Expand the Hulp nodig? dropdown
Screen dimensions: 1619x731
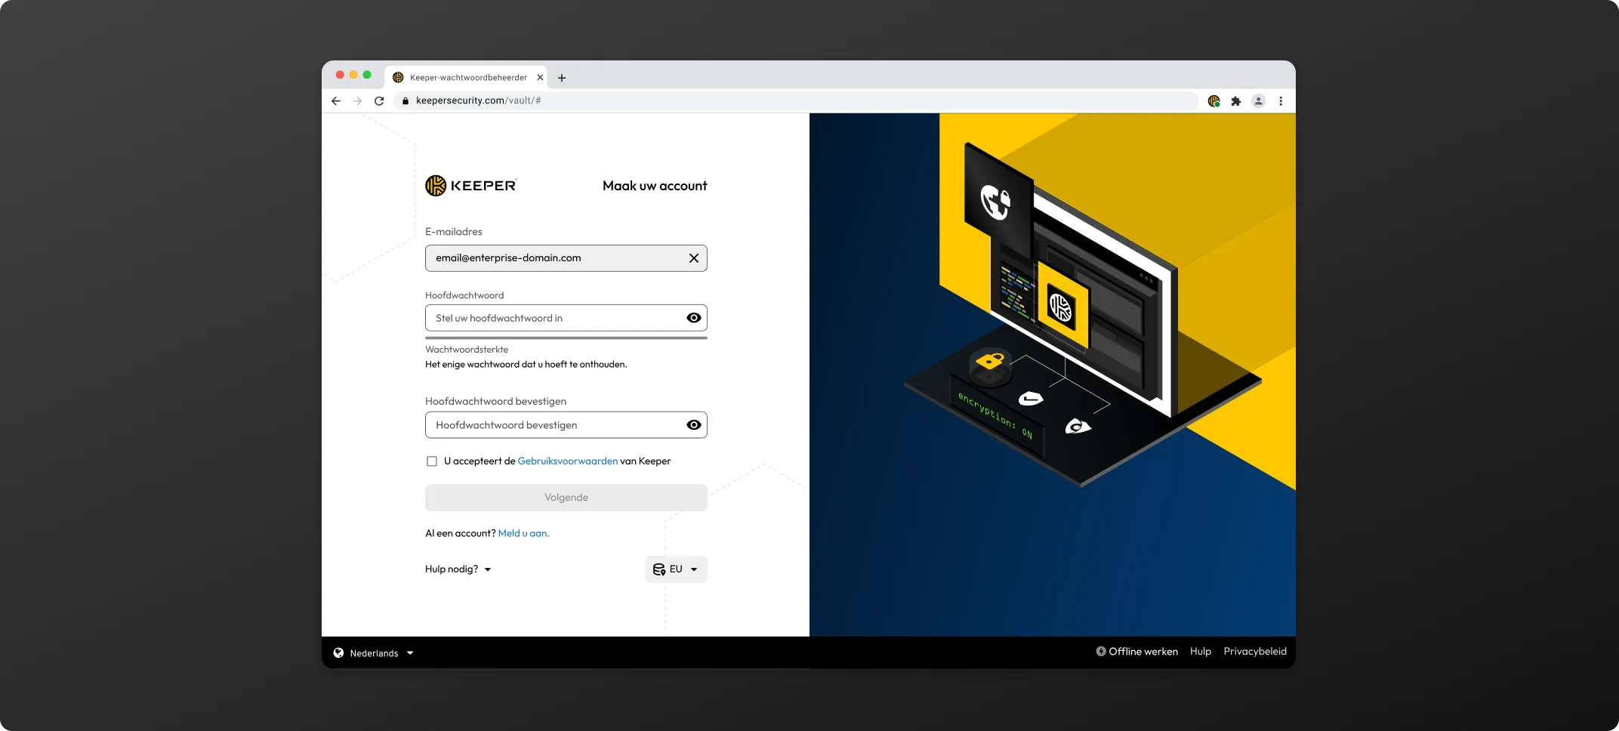coord(458,569)
